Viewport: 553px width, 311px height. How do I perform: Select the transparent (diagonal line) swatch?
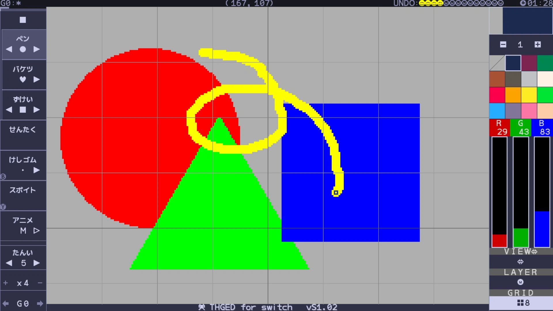(497, 63)
